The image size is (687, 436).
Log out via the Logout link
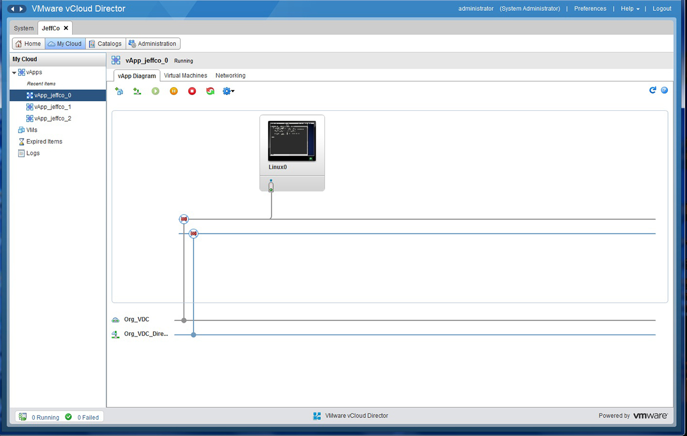pos(662,9)
